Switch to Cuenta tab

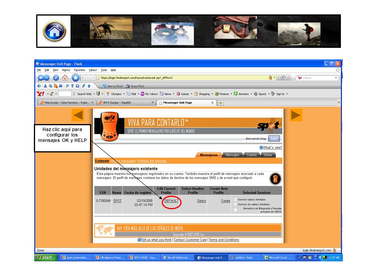tap(251, 155)
